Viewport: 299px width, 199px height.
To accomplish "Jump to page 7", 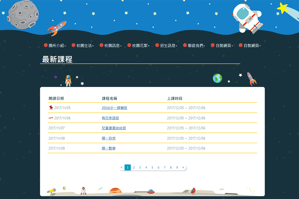I will (x=164, y=167).
